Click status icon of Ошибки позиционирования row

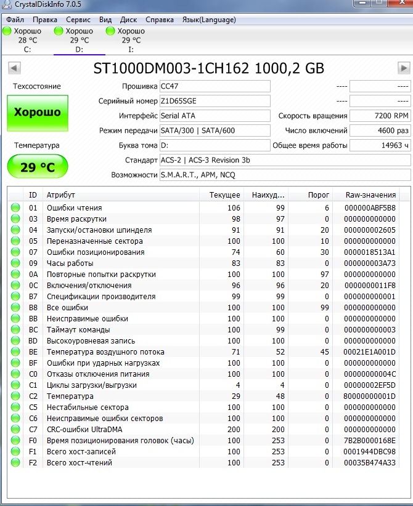[15, 252]
